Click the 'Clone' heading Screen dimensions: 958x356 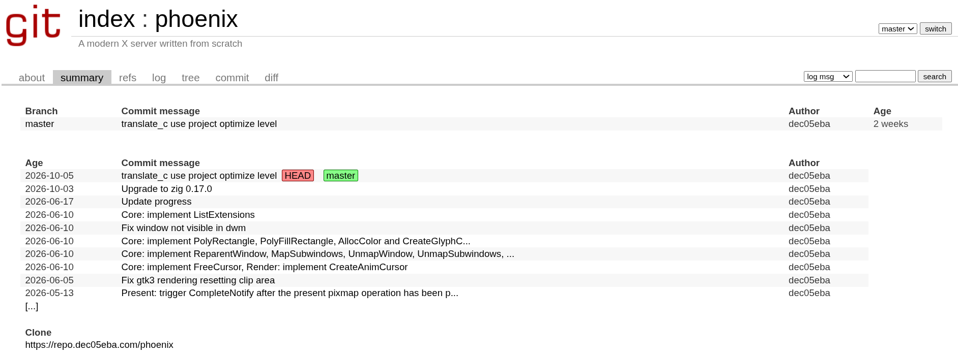pyautogui.click(x=38, y=333)
